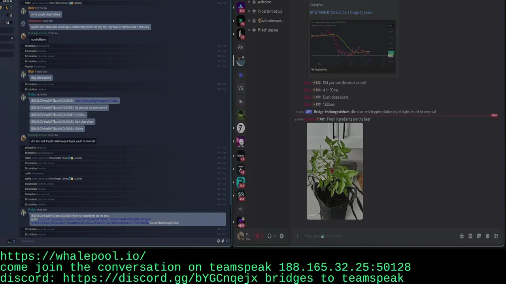Select 'they didn't believe' message bubble

[x=41, y=78]
